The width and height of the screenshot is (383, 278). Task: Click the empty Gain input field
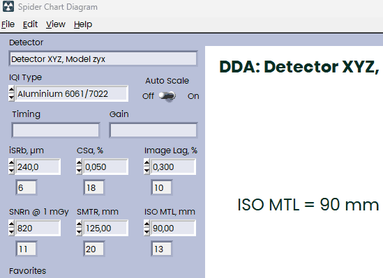click(x=153, y=130)
